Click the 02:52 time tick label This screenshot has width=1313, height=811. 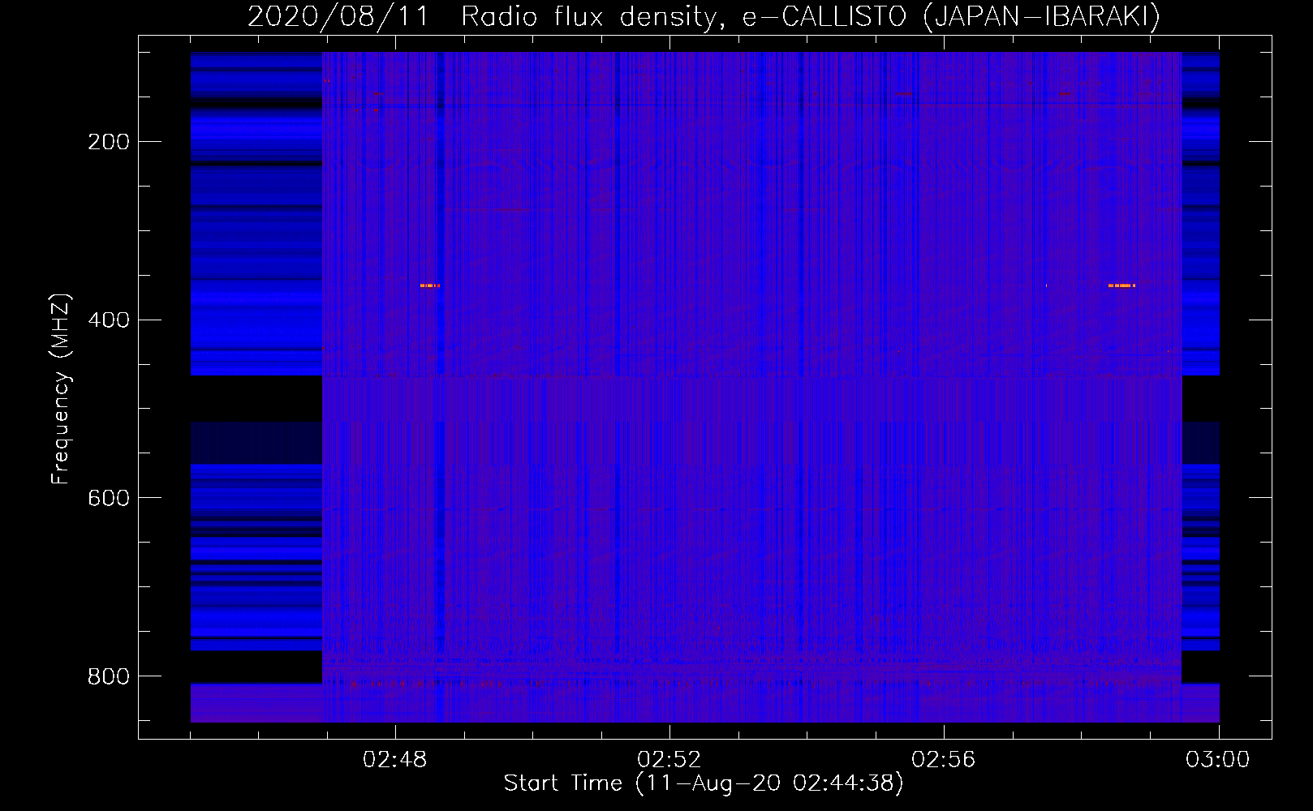(669, 760)
